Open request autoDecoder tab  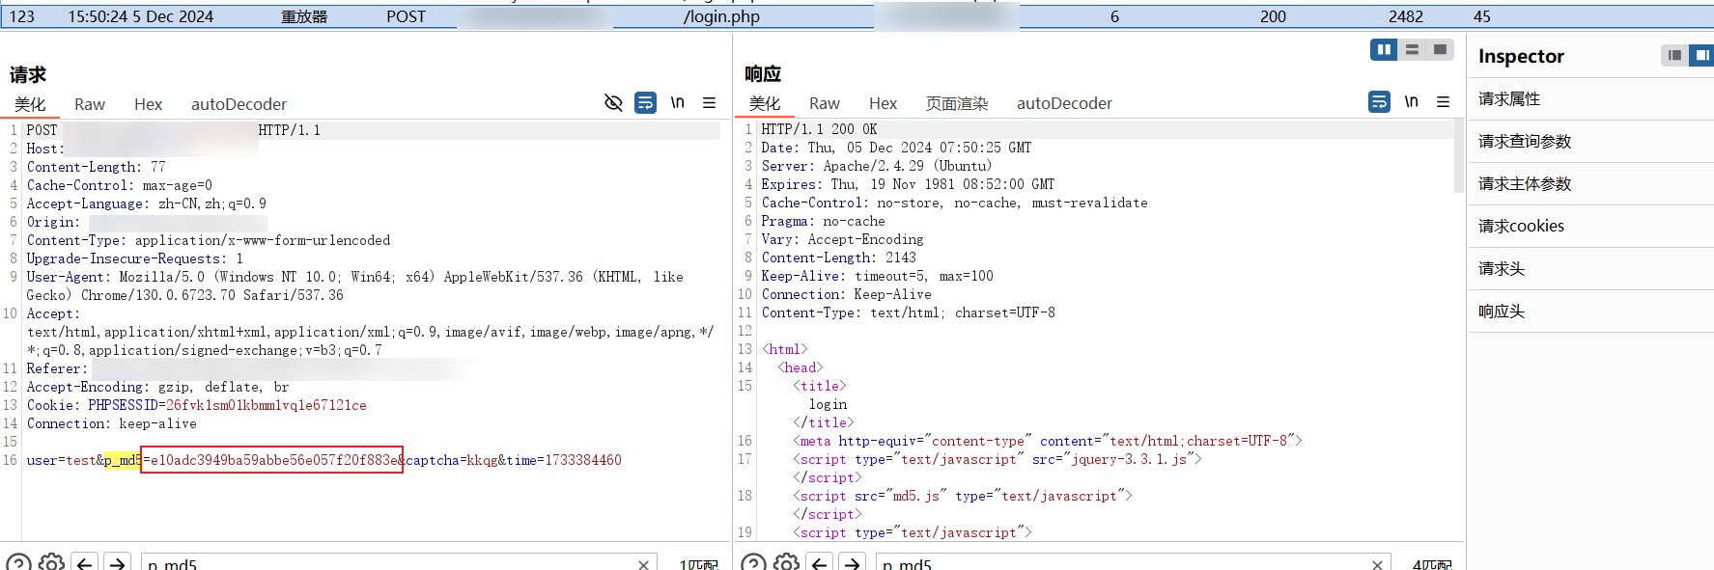[239, 104]
